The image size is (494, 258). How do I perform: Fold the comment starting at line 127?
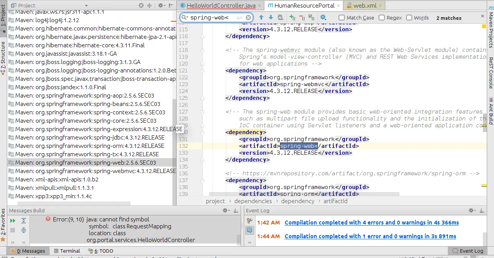point(202,112)
